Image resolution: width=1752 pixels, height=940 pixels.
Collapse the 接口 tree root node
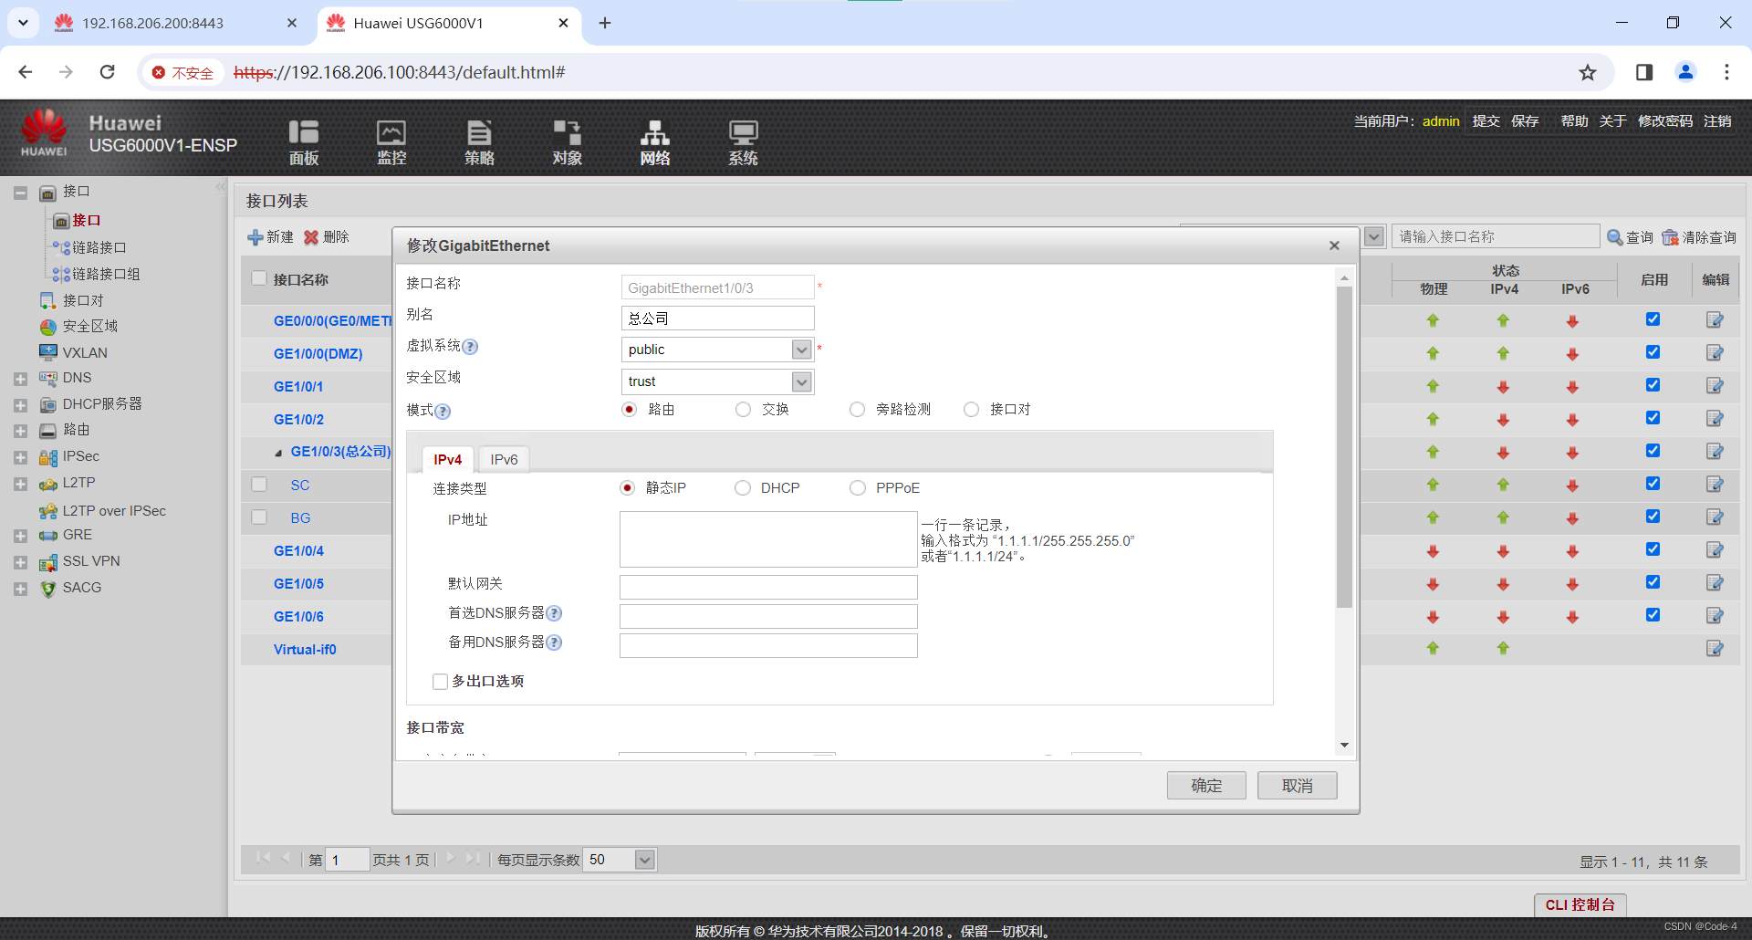click(x=20, y=193)
